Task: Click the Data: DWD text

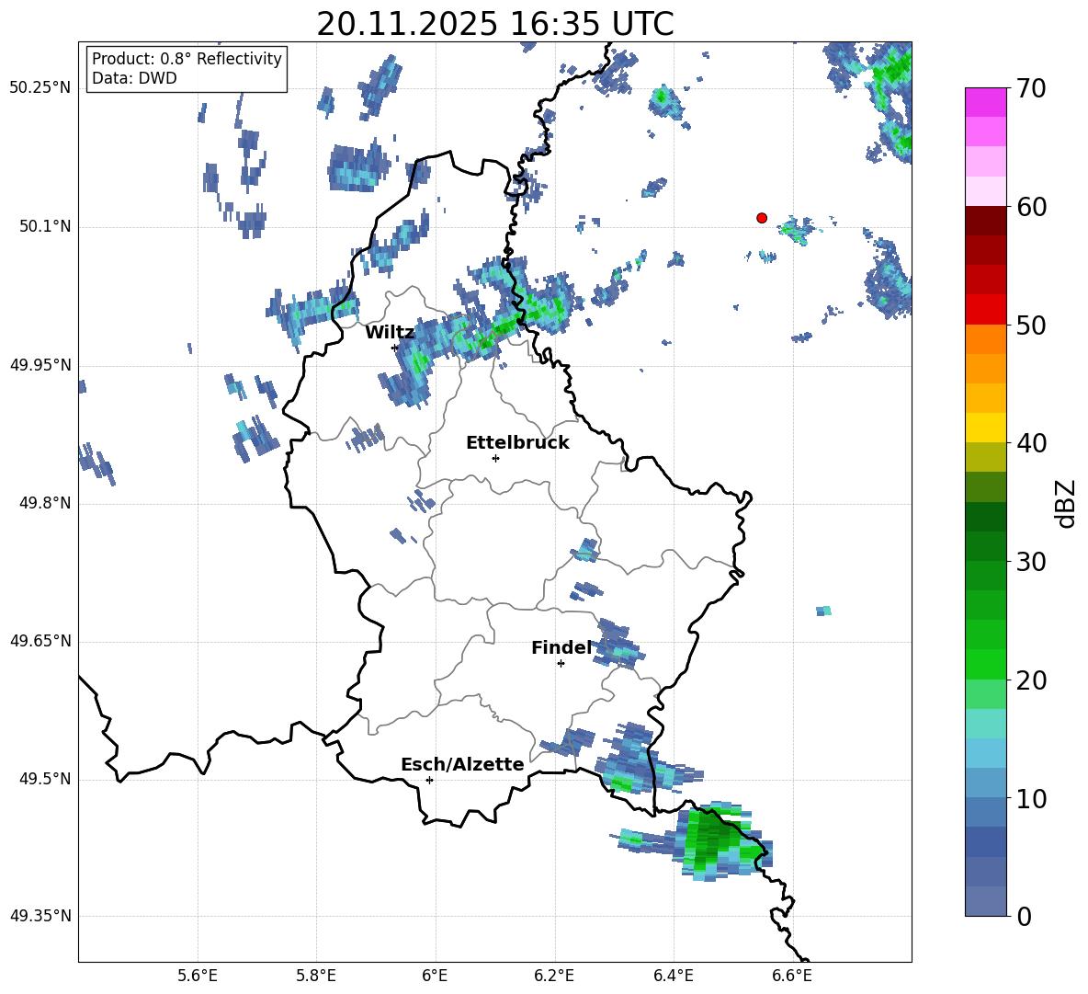Action: pos(134,78)
